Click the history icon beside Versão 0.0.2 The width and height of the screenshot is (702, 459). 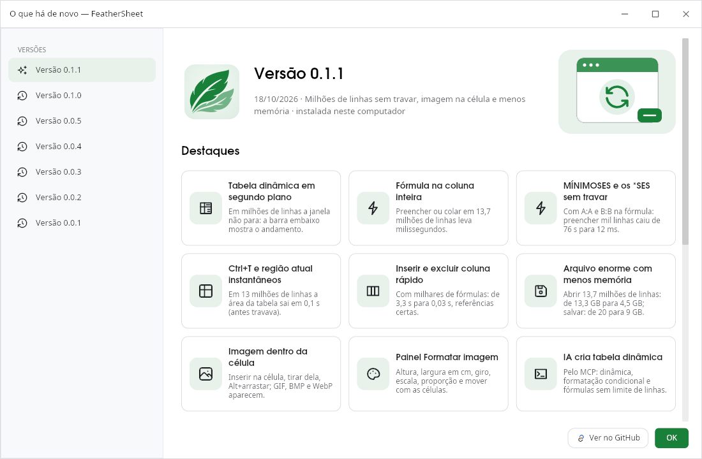[x=22, y=197]
